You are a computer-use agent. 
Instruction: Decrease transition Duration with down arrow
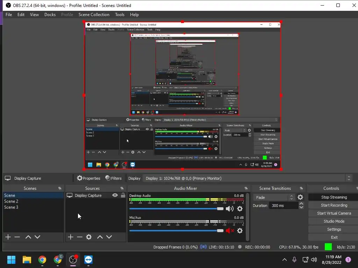[x=301, y=207]
